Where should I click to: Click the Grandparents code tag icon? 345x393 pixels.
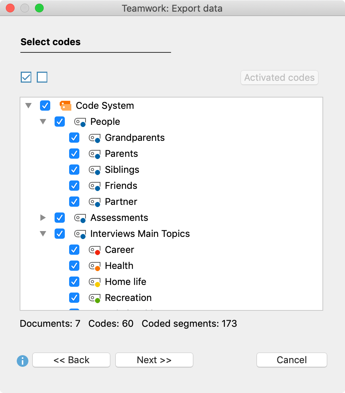95,138
